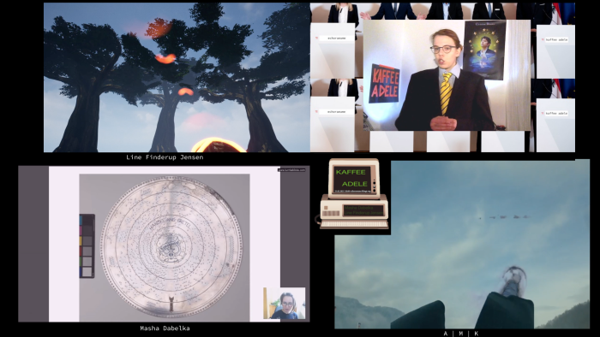This screenshot has height=337, width=600.
Task: Click the yellow patch on the color checker strip
Action: (x=81, y=241)
